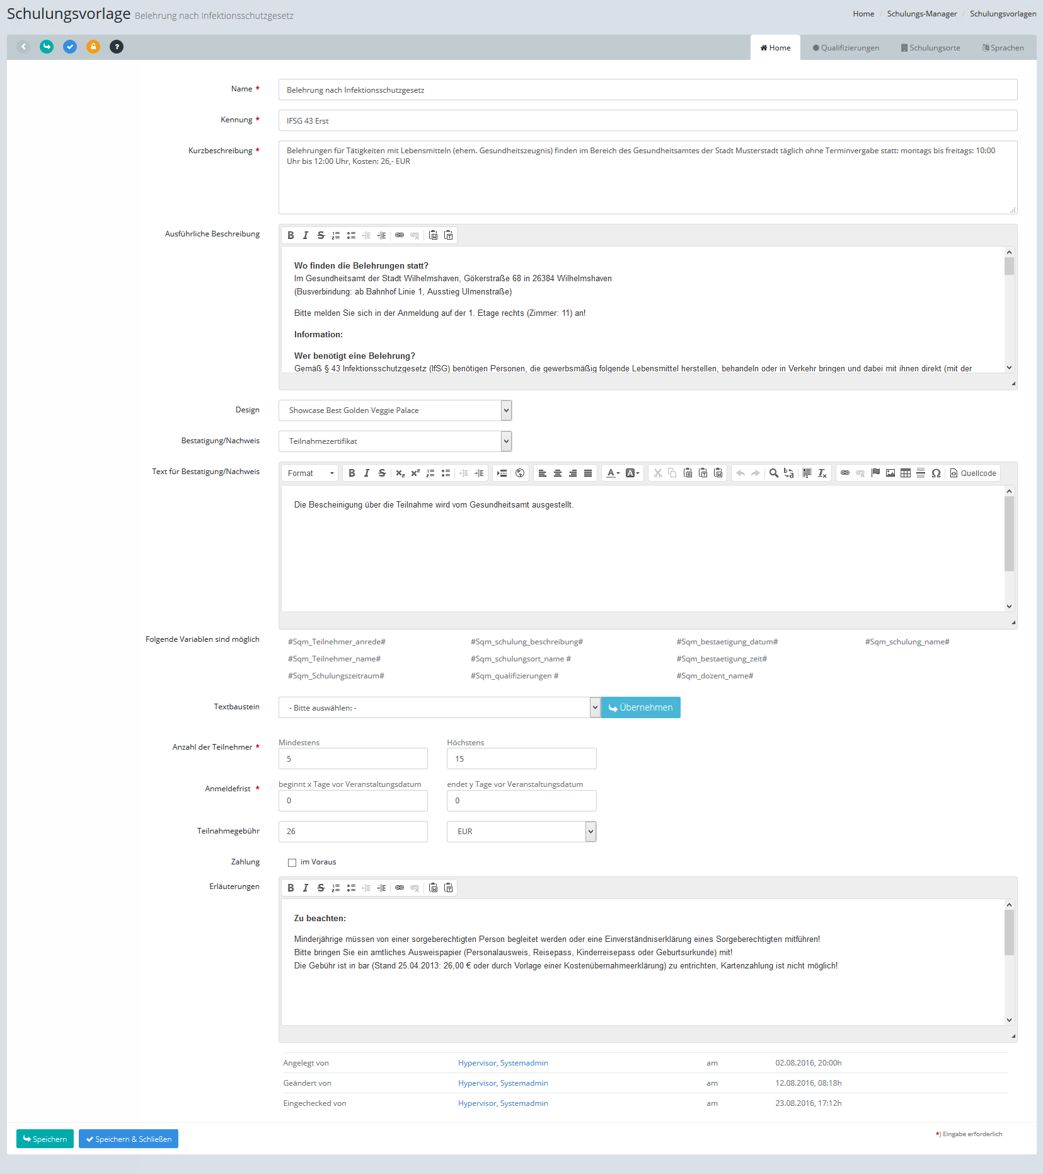Open the Design dropdown
Viewport: 1043px width, 1174px height.
tap(395, 410)
